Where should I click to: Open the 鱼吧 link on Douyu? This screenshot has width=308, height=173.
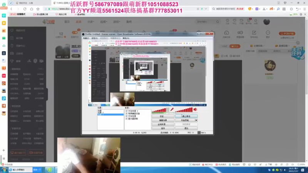tap(129, 22)
